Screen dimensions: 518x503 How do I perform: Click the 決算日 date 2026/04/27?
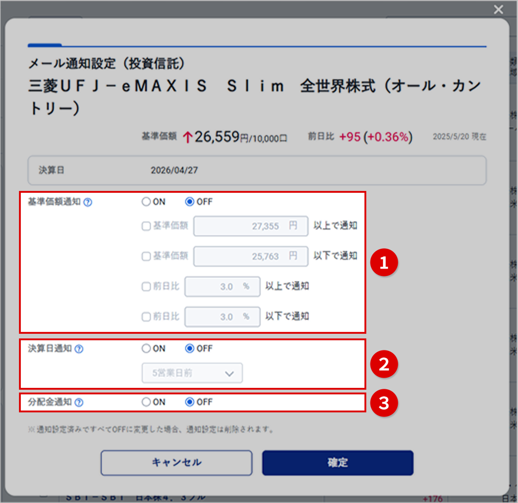pos(174,170)
